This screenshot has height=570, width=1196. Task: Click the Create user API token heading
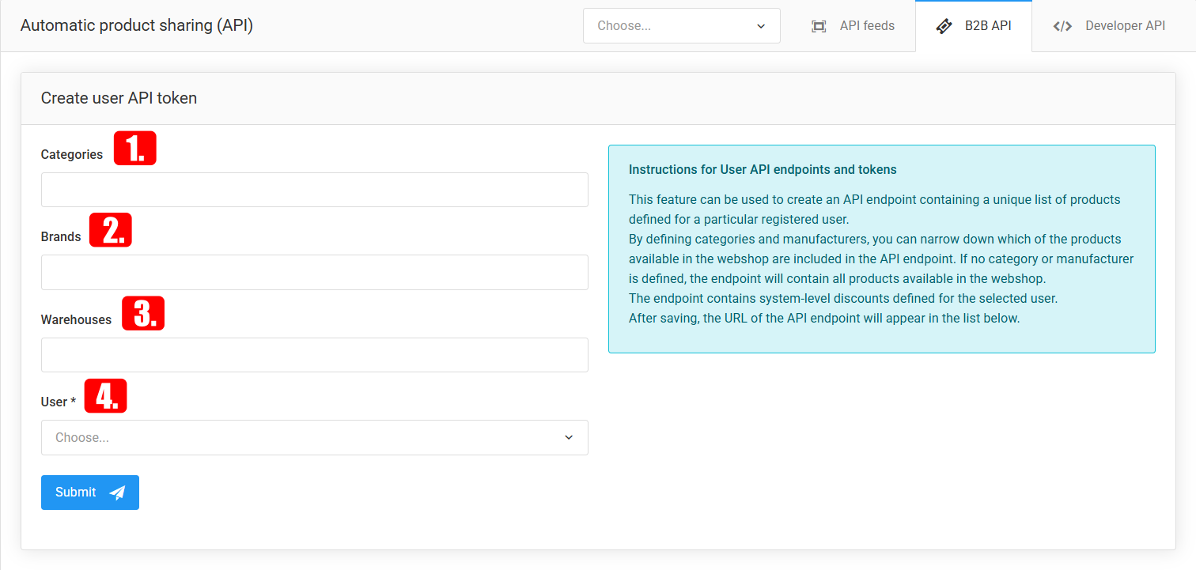[119, 98]
